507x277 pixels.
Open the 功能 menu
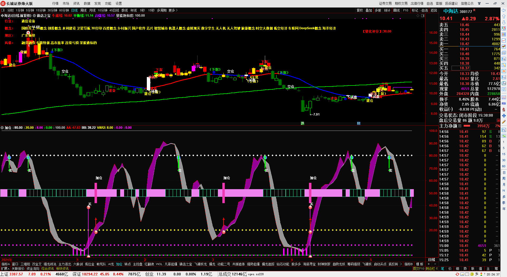(108, 3)
